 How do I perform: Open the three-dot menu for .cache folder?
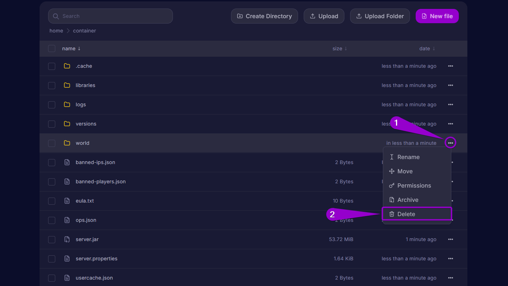click(x=451, y=66)
